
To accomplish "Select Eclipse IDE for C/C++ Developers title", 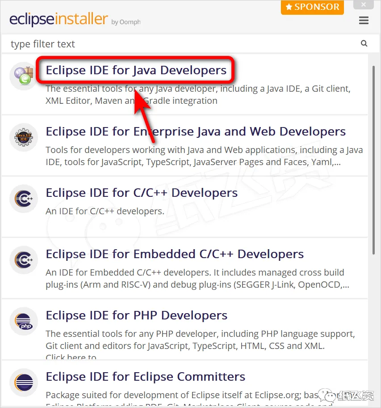I will (142, 193).
